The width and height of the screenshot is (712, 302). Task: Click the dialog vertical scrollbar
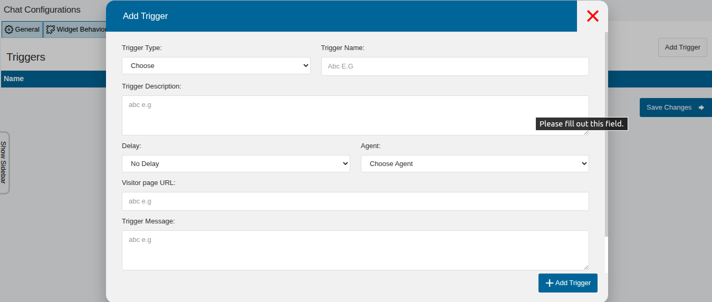[x=606, y=134]
